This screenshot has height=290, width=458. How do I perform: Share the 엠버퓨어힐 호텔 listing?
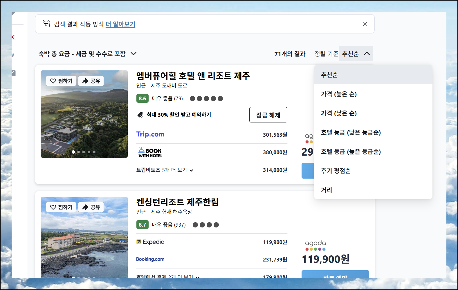tap(91, 81)
